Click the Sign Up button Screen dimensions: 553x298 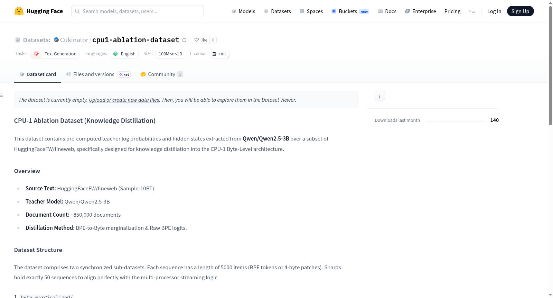coord(520,11)
